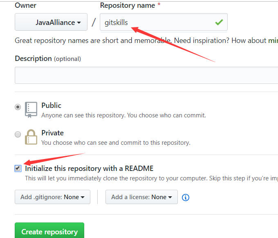Click the blue license info icon
The width and height of the screenshot is (278, 238).
click(x=186, y=198)
